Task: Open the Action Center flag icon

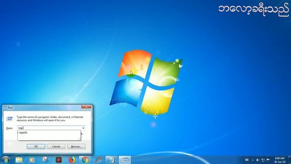Action: pyautogui.click(x=268, y=160)
